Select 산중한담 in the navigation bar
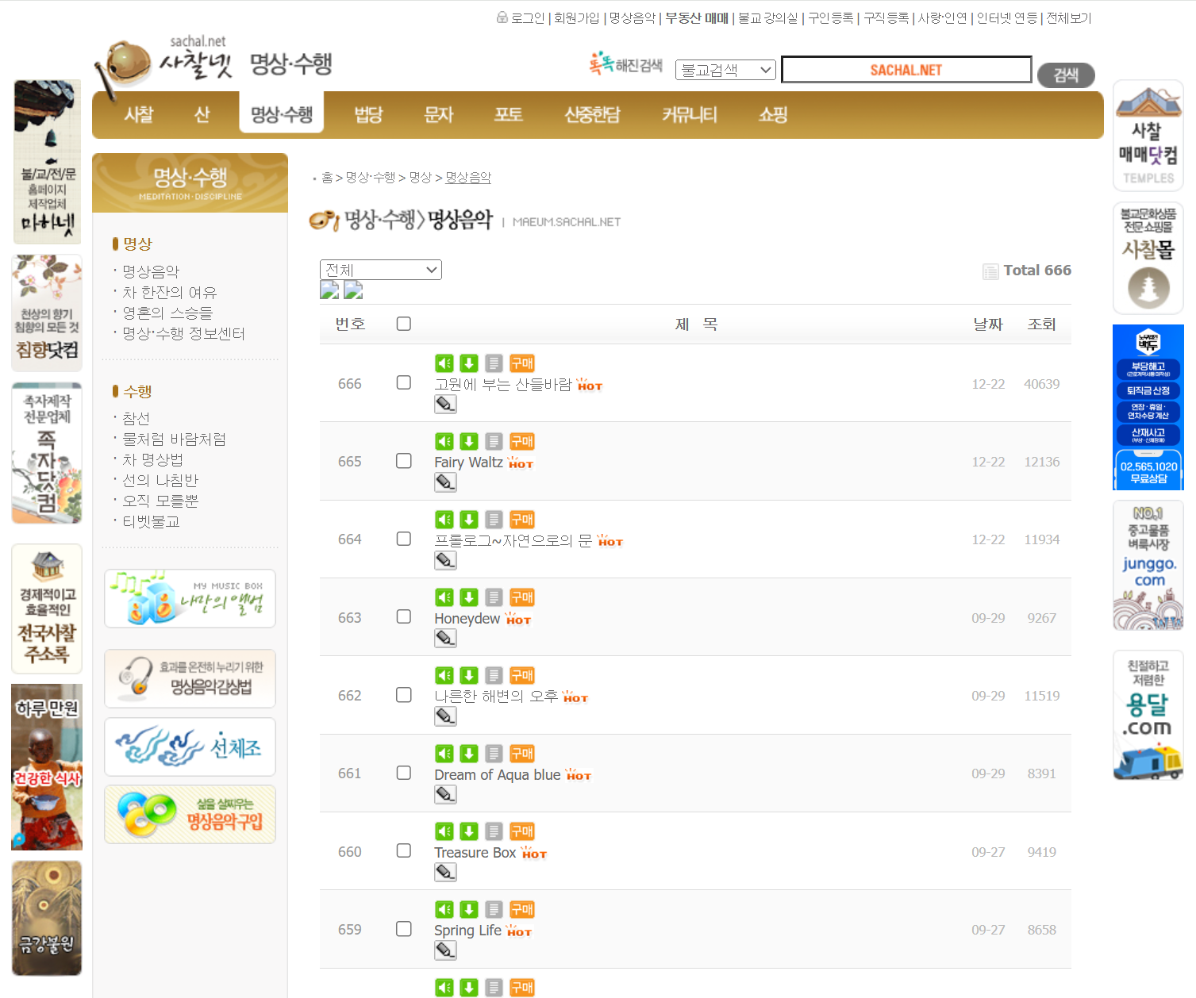The width and height of the screenshot is (1196, 998). 592,115
